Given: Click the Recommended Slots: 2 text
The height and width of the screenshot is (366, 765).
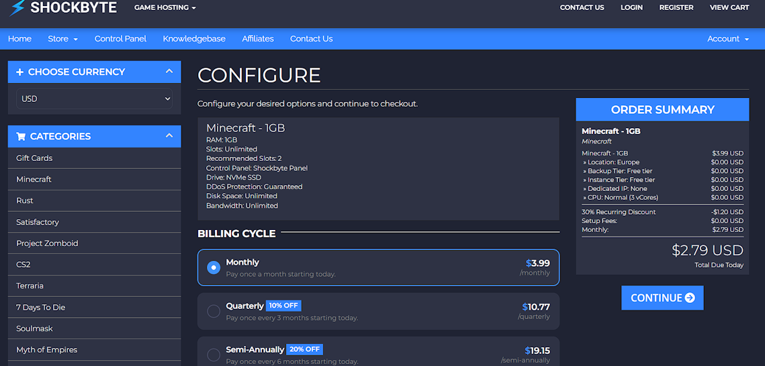Looking at the screenshot, I should point(244,159).
